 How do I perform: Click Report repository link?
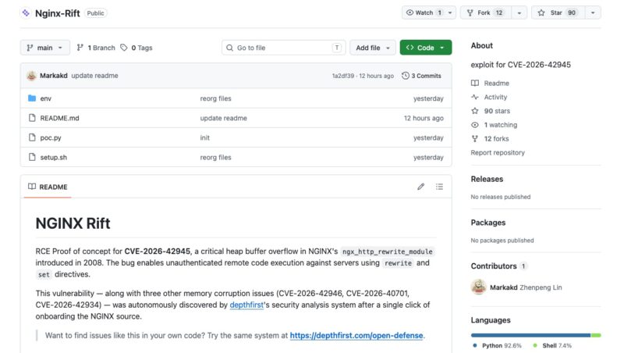click(x=498, y=152)
